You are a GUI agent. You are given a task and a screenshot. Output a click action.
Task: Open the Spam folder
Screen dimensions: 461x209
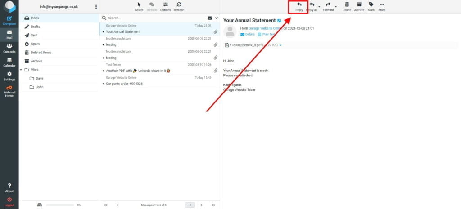coord(59,44)
